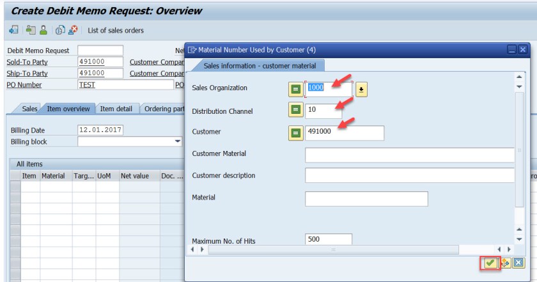Click the Net value column header
Image resolution: width=537 pixels, height=282 pixels.
(x=139, y=176)
